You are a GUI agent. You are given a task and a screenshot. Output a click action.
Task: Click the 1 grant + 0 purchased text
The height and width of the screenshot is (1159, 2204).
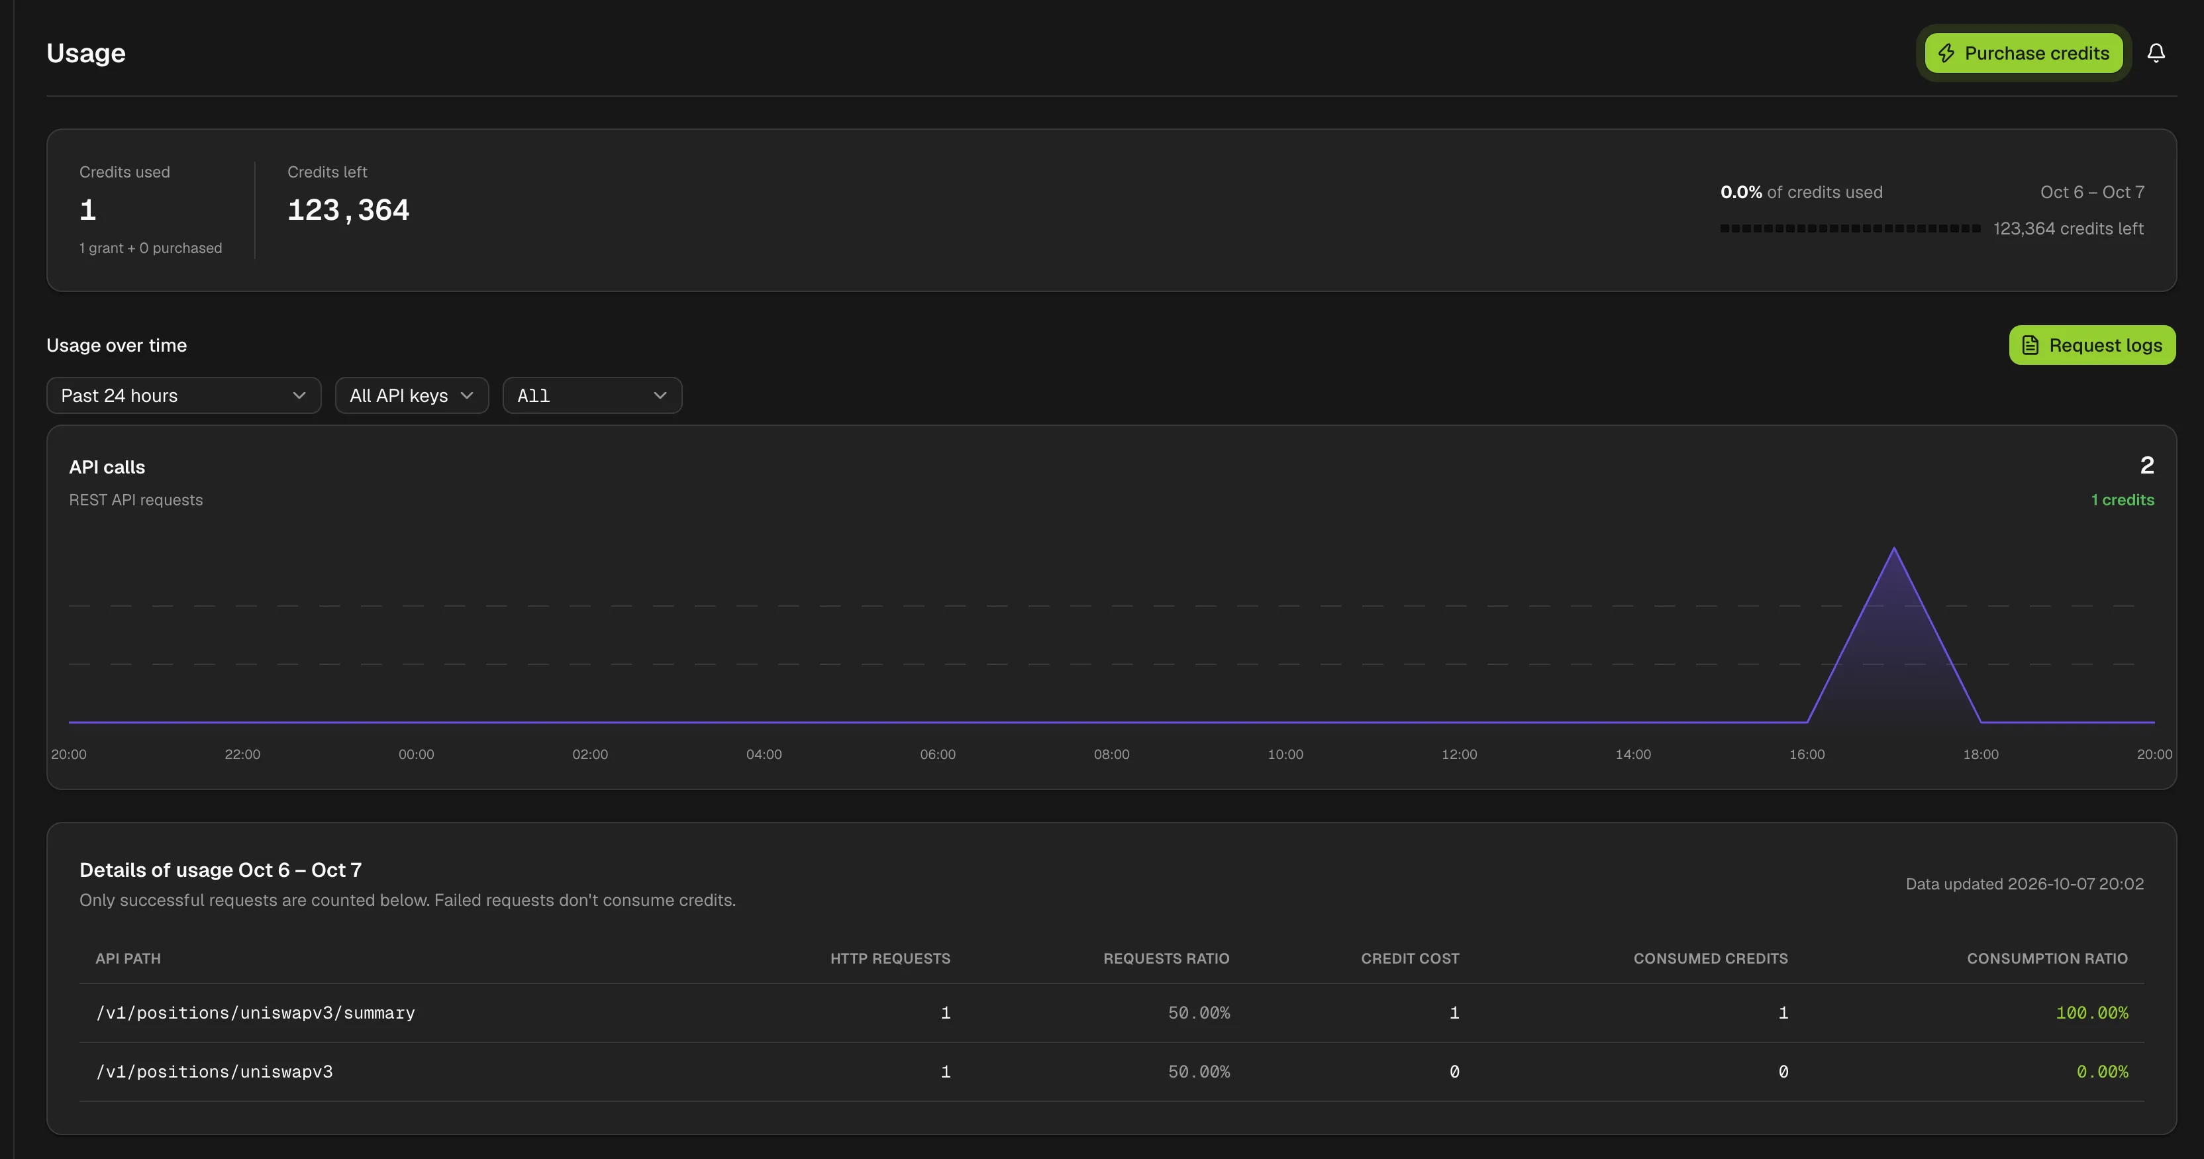tap(150, 248)
